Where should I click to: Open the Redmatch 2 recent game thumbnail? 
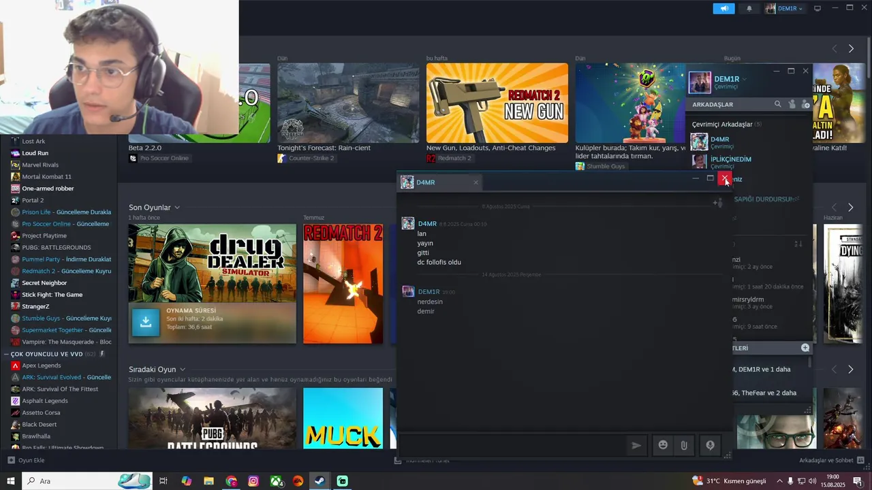pyautogui.click(x=343, y=284)
